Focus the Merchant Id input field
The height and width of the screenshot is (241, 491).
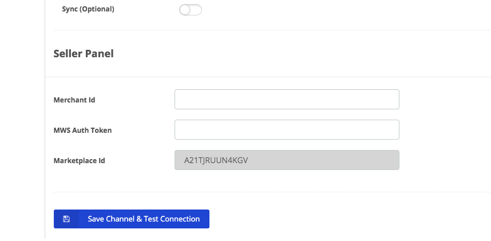point(287,100)
